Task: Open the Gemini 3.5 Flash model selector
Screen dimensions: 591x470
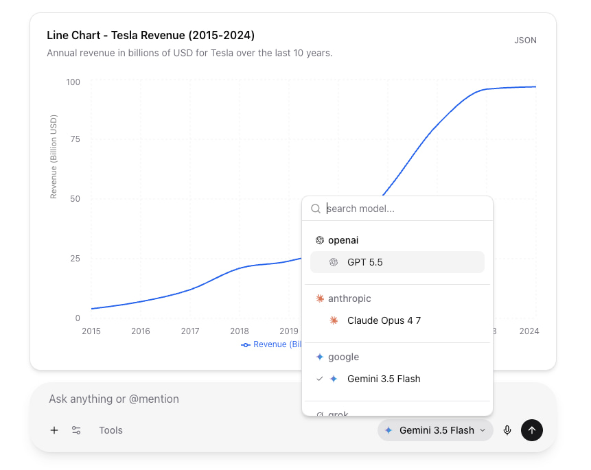Action: 435,430
